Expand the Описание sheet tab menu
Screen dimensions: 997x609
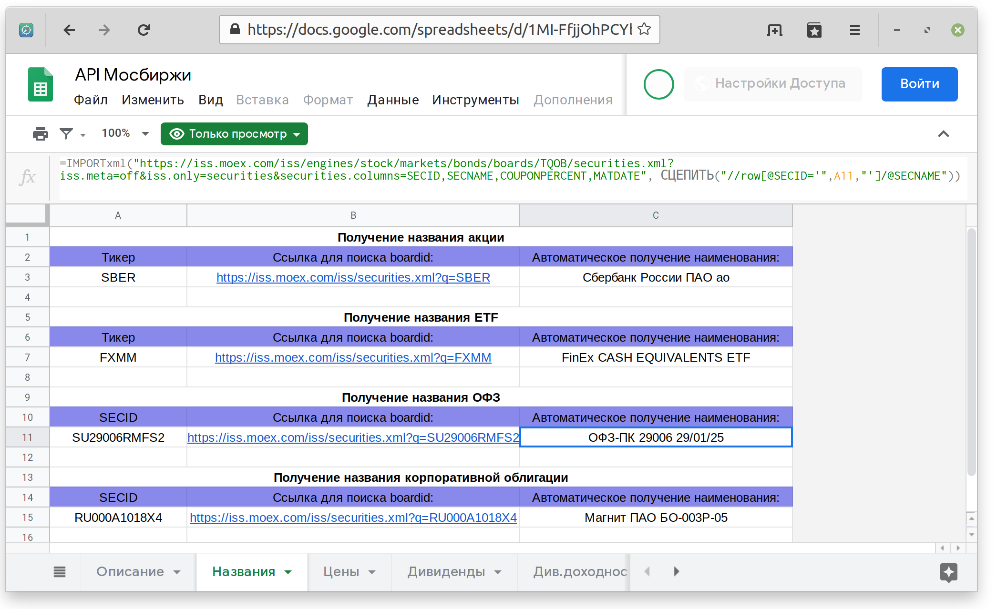(x=177, y=572)
